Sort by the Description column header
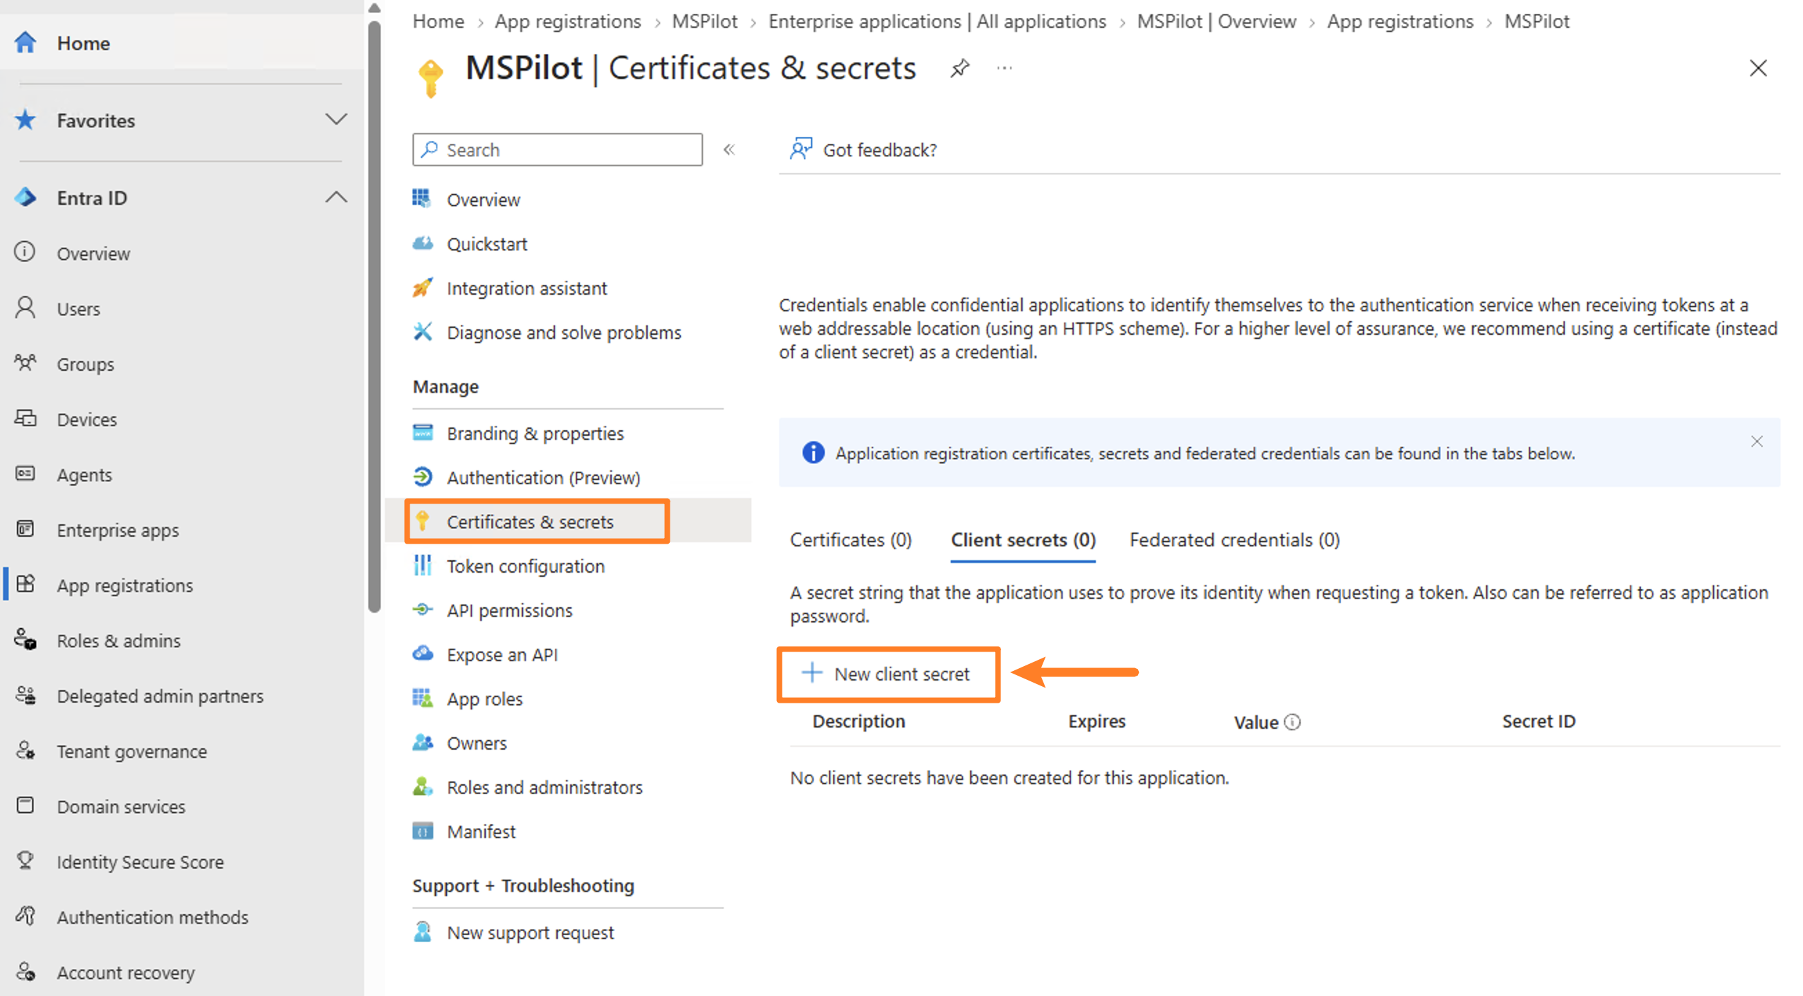The width and height of the screenshot is (1803, 996). [x=858, y=721]
